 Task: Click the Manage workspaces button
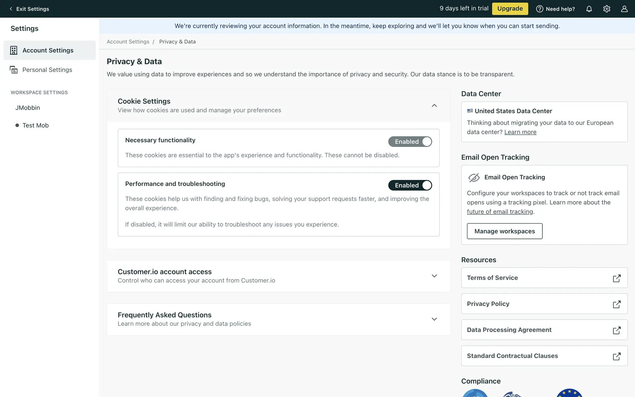point(504,231)
